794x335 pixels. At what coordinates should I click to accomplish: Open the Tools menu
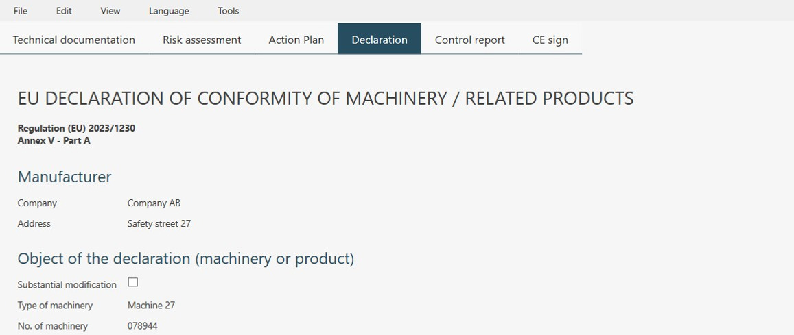pos(228,11)
